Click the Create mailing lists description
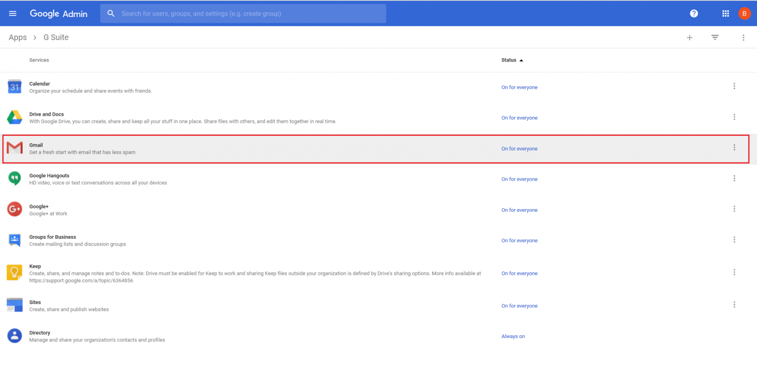The height and width of the screenshot is (384, 757). pyautogui.click(x=78, y=244)
